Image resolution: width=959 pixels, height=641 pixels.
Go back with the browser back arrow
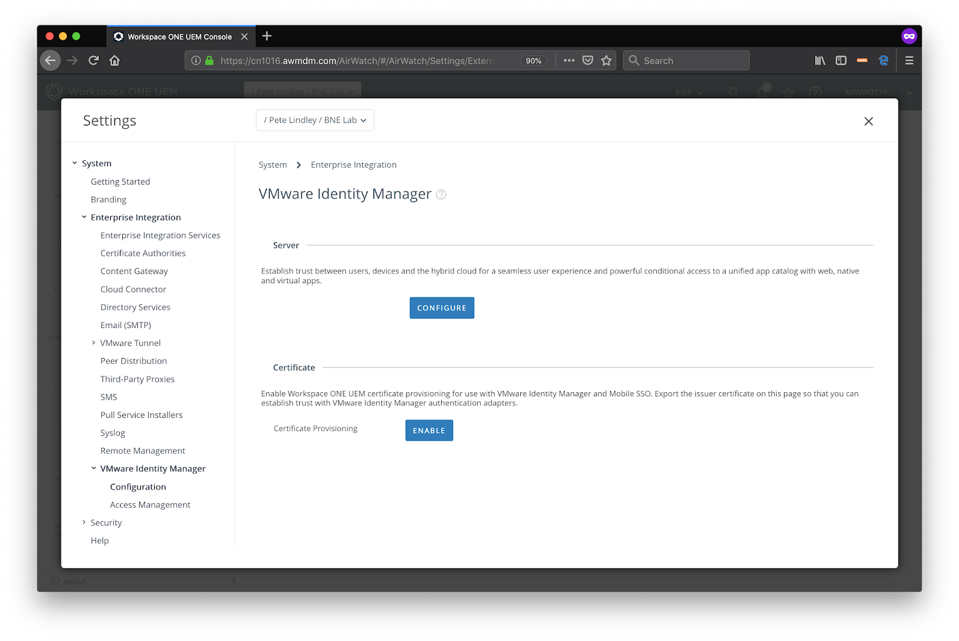coord(50,61)
